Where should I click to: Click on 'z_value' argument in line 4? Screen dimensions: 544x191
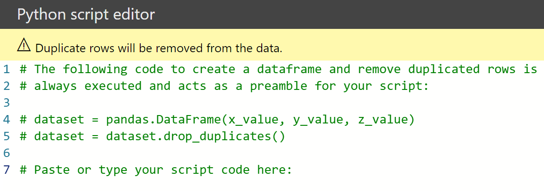pyautogui.click(x=383, y=120)
